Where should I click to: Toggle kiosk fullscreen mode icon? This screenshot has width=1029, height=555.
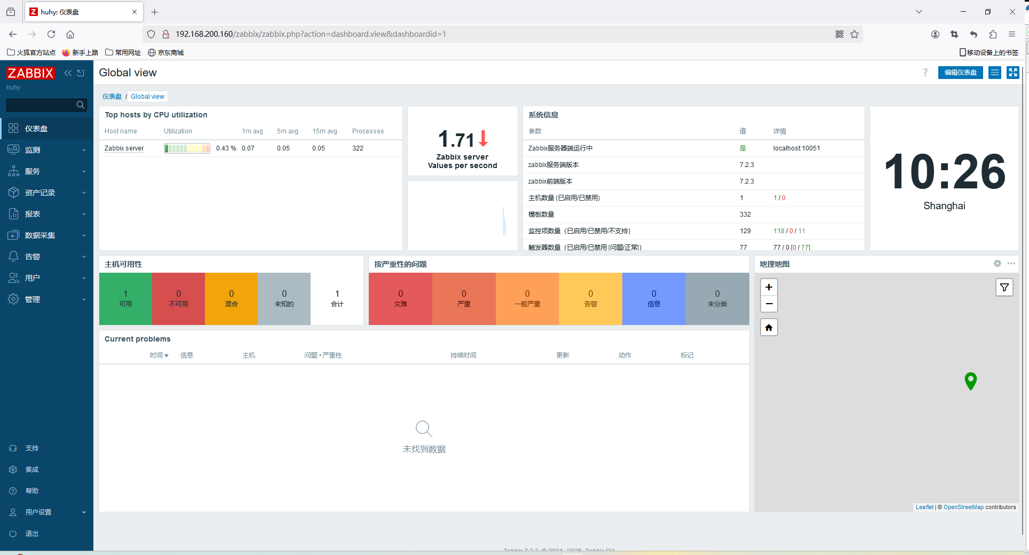click(x=1013, y=73)
